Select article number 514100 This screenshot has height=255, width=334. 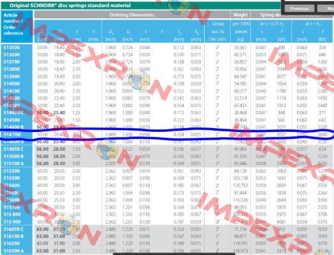tap(11, 91)
